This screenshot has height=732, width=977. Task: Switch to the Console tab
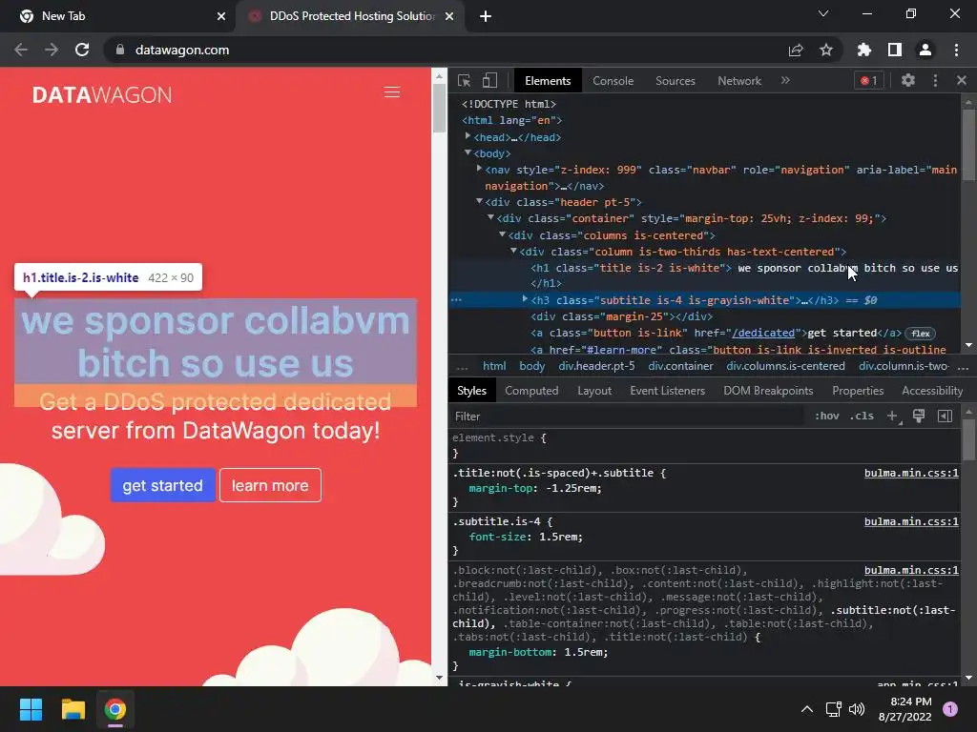[613, 81]
